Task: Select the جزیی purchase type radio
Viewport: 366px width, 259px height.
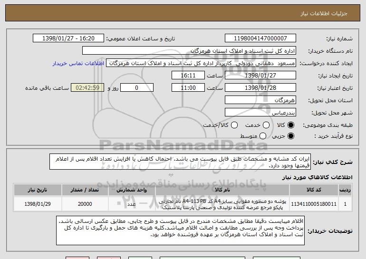Action: [291, 136]
